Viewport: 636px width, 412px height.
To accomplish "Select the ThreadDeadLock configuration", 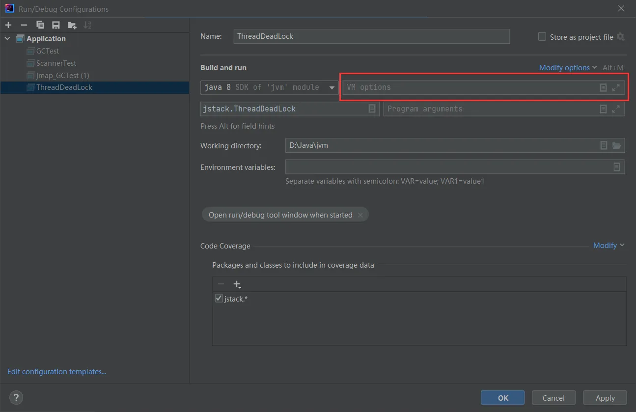I will 95,87.
